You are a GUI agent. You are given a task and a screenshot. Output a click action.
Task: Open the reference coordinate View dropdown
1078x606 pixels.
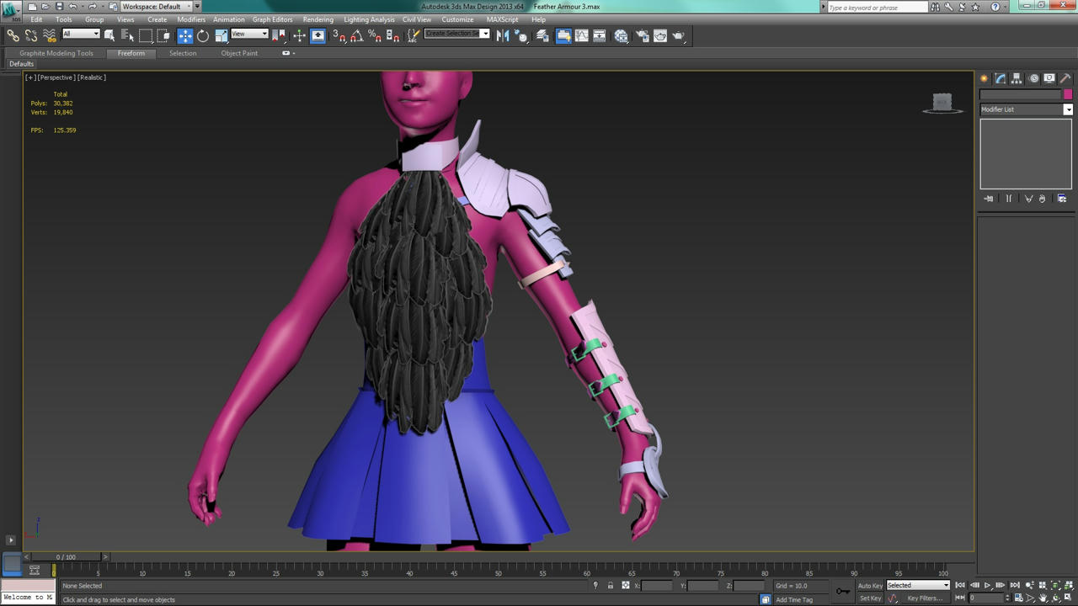249,35
